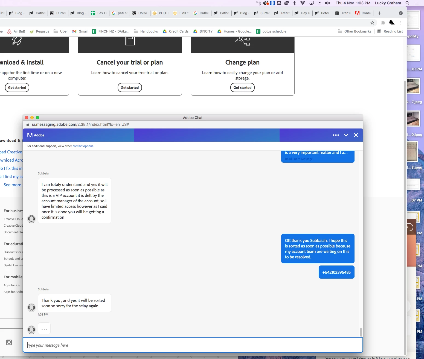Open the FINCH NZ - DA/La... bookmark
Image resolution: width=424 pixels, height=359 pixels.
coord(111,31)
